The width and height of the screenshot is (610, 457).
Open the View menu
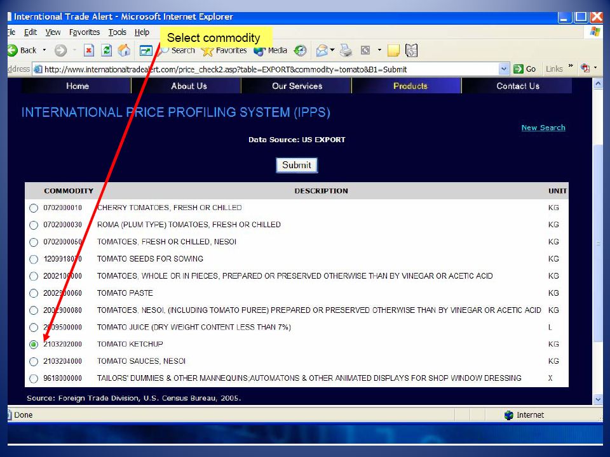(x=53, y=32)
